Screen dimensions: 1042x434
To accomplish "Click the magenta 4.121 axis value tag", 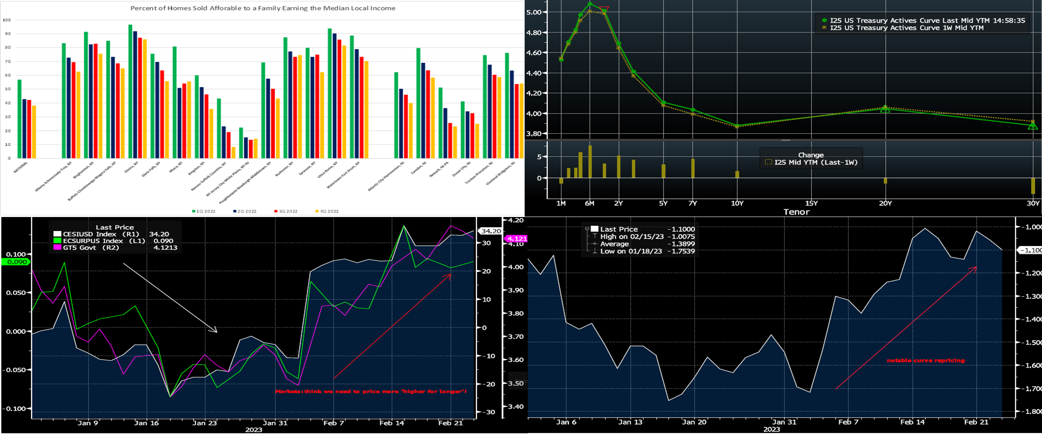I will pos(516,239).
